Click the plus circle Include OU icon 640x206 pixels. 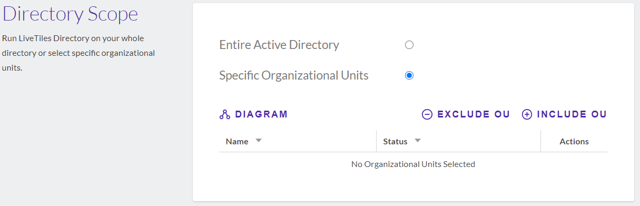click(x=527, y=114)
